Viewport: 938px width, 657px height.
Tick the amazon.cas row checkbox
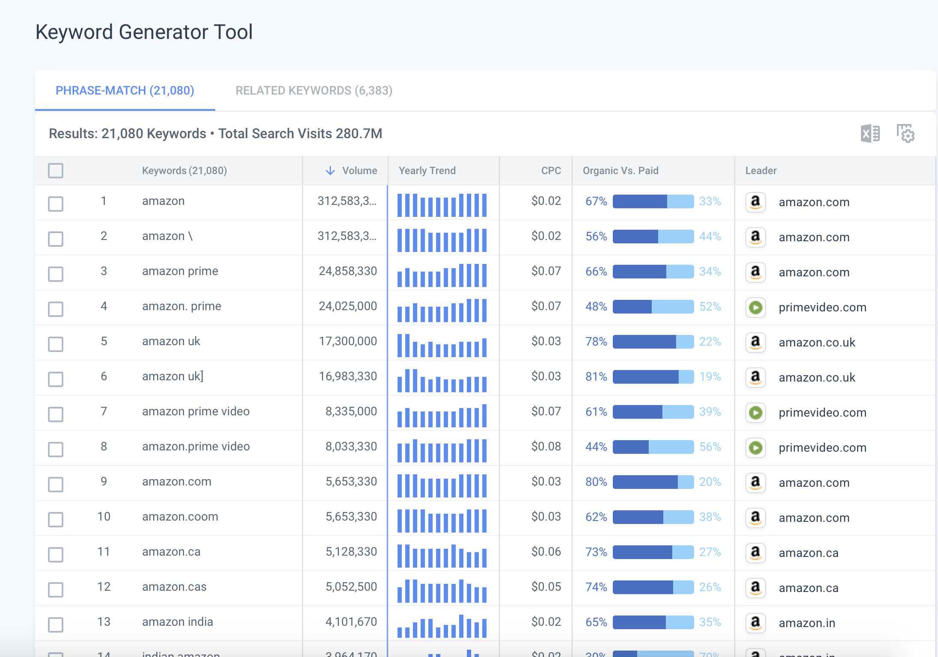pos(56,589)
